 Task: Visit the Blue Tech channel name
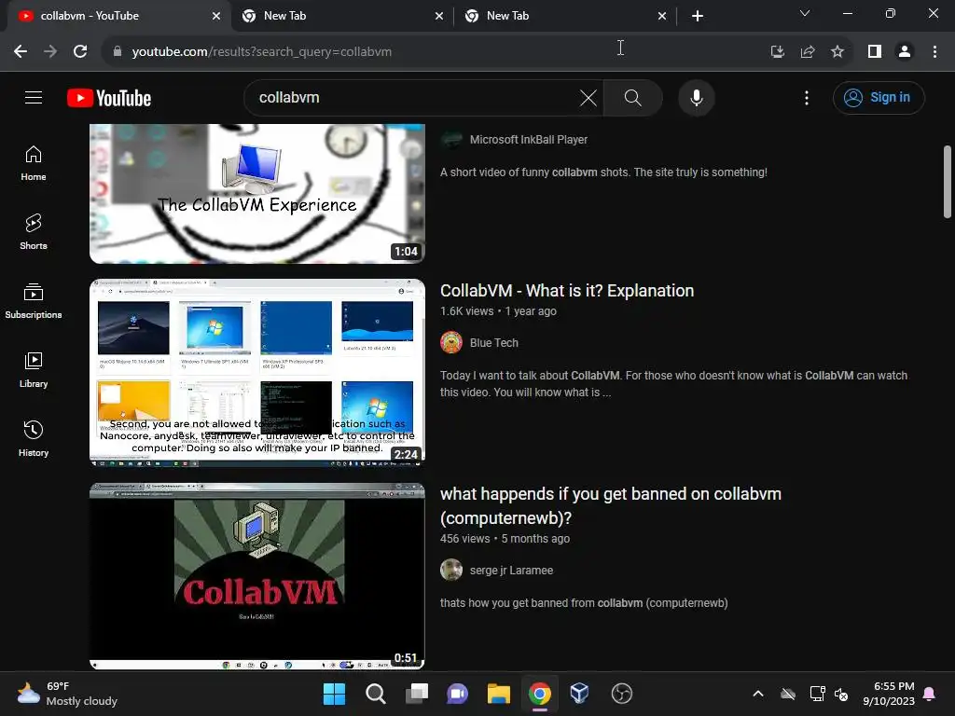[494, 343]
